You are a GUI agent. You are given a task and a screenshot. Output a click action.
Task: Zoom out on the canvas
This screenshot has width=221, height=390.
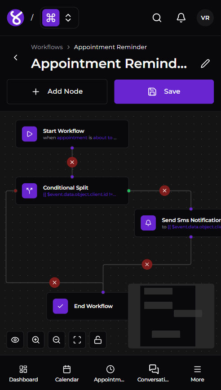(x=57, y=340)
